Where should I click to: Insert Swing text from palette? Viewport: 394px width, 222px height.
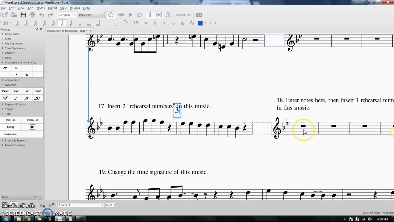[x=11, y=127]
